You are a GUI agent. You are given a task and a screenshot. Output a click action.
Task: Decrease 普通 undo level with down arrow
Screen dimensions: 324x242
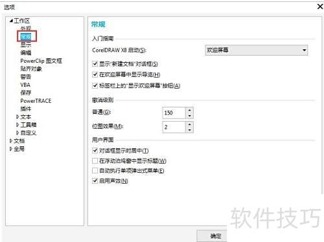click(189, 116)
